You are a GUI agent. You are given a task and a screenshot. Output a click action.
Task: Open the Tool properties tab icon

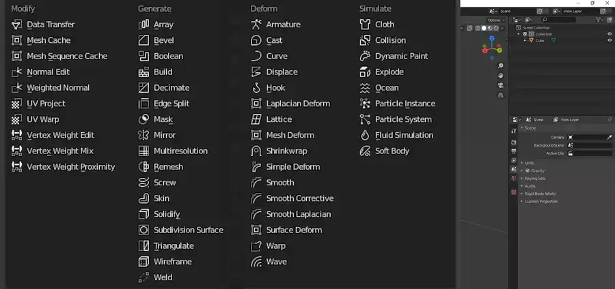513,131
